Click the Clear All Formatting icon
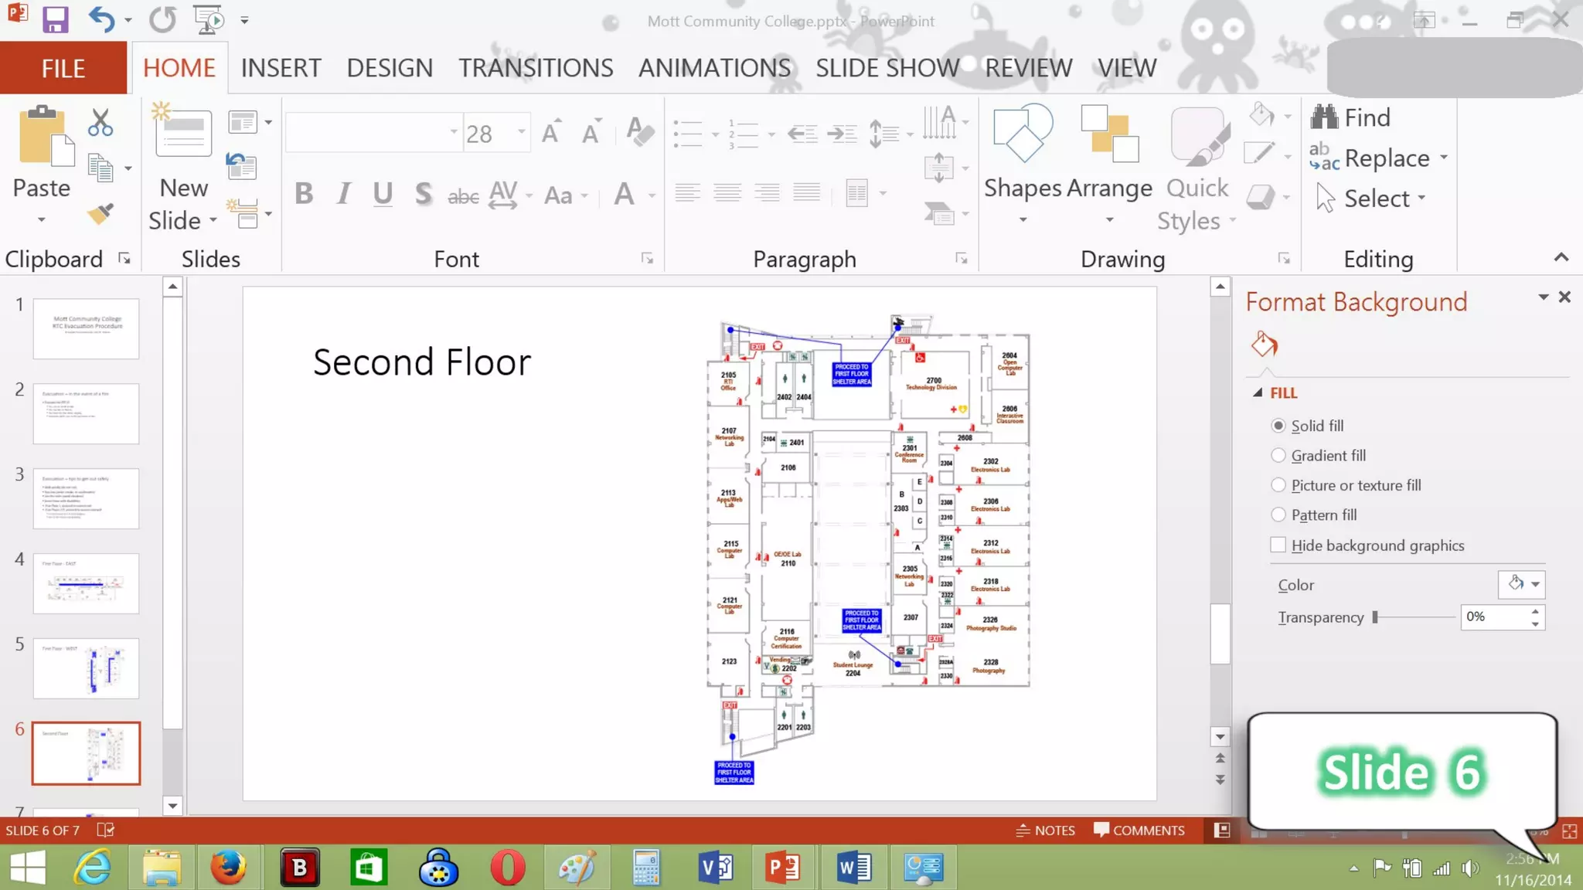1583x890 pixels. [x=640, y=132]
